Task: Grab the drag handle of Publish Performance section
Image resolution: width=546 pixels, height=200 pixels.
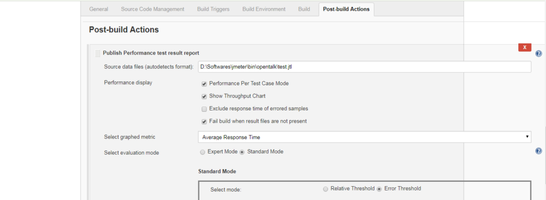Action: pos(98,53)
